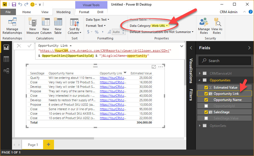Open the Filters pane
The width and height of the screenshot is (254, 156).
tap(191, 95)
